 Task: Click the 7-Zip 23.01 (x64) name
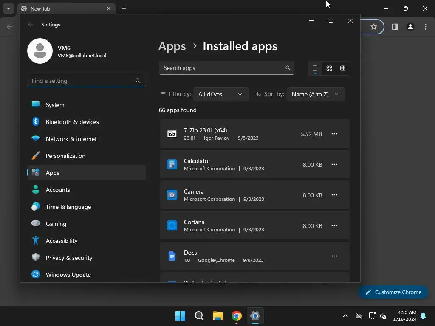tap(205, 130)
